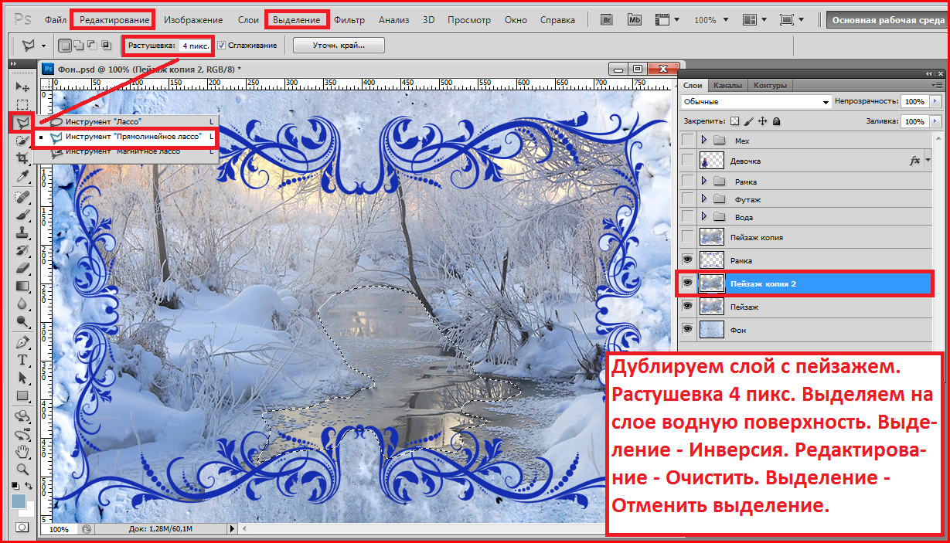This screenshot has width=950, height=543.
Task: Select the Pen tool
Action: click(22, 342)
